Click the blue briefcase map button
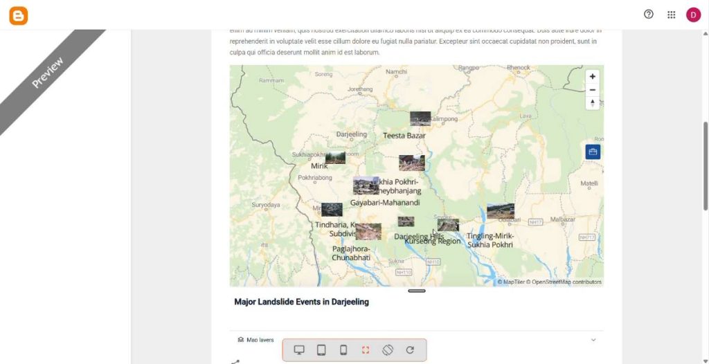The image size is (709, 364). pos(593,152)
